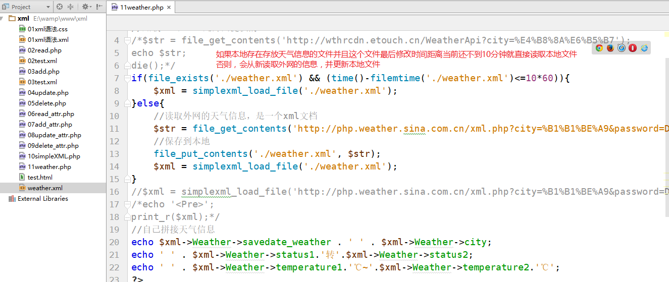Fold the else block at line 9
This screenshot has width=669, height=282.
(x=127, y=103)
